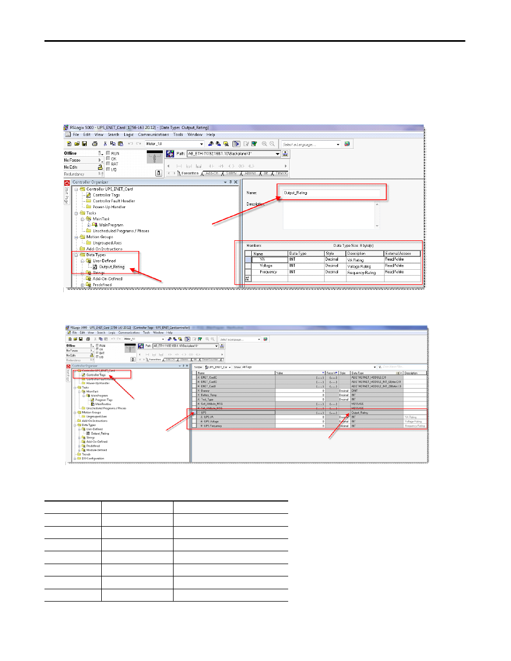Click Description box scroll up arrow

point(377,204)
